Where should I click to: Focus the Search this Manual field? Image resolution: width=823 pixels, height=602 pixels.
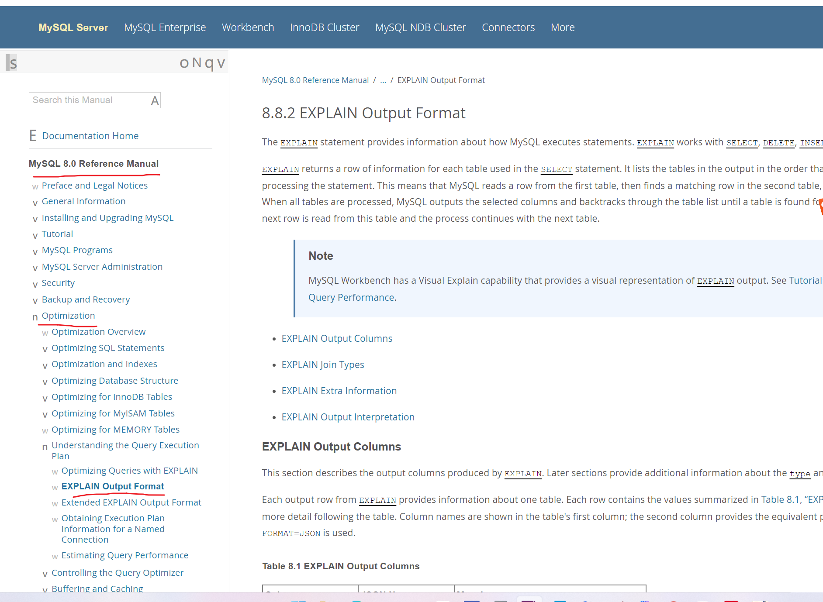pyautogui.click(x=90, y=100)
